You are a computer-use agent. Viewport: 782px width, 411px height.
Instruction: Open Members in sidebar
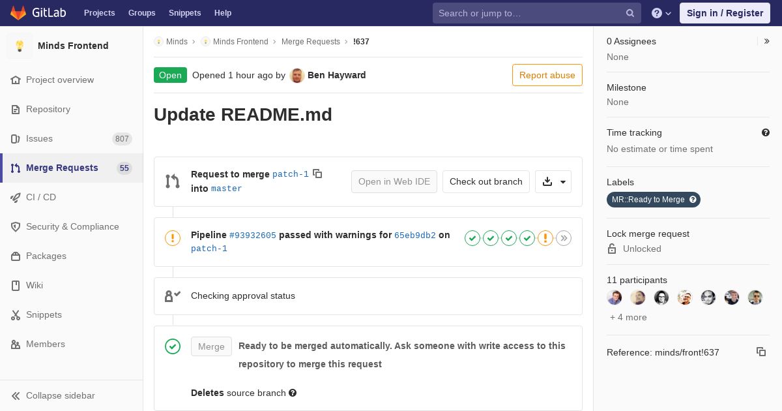(72, 344)
